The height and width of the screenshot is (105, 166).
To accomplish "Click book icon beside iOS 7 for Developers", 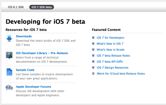I will [93, 38].
